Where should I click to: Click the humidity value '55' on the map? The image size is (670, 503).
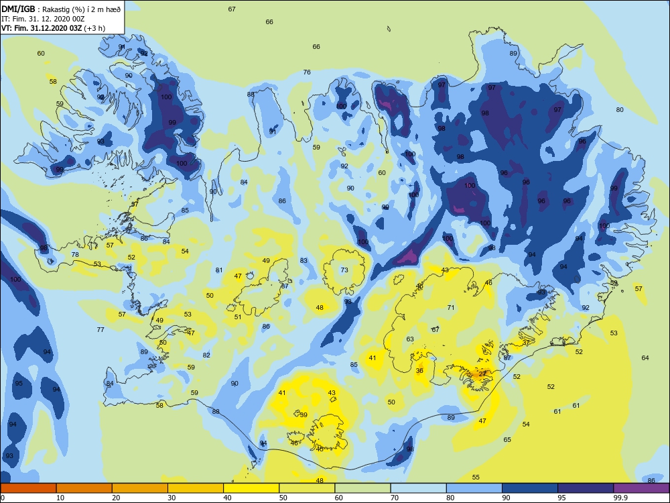(x=476, y=477)
